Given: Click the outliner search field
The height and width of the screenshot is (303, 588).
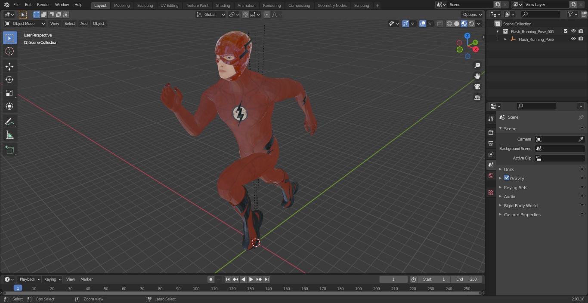Looking at the screenshot, I should click(x=540, y=14).
